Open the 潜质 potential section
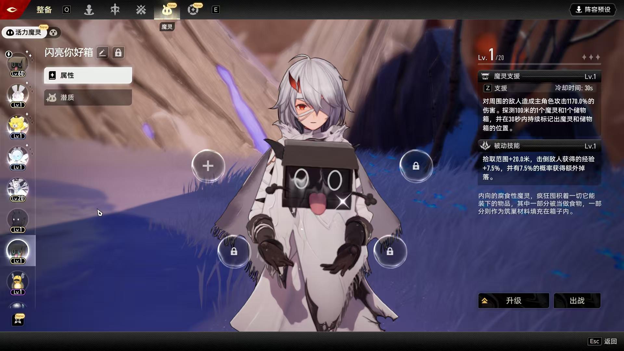The width and height of the screenshot is (624, 351). click(88, 97)
